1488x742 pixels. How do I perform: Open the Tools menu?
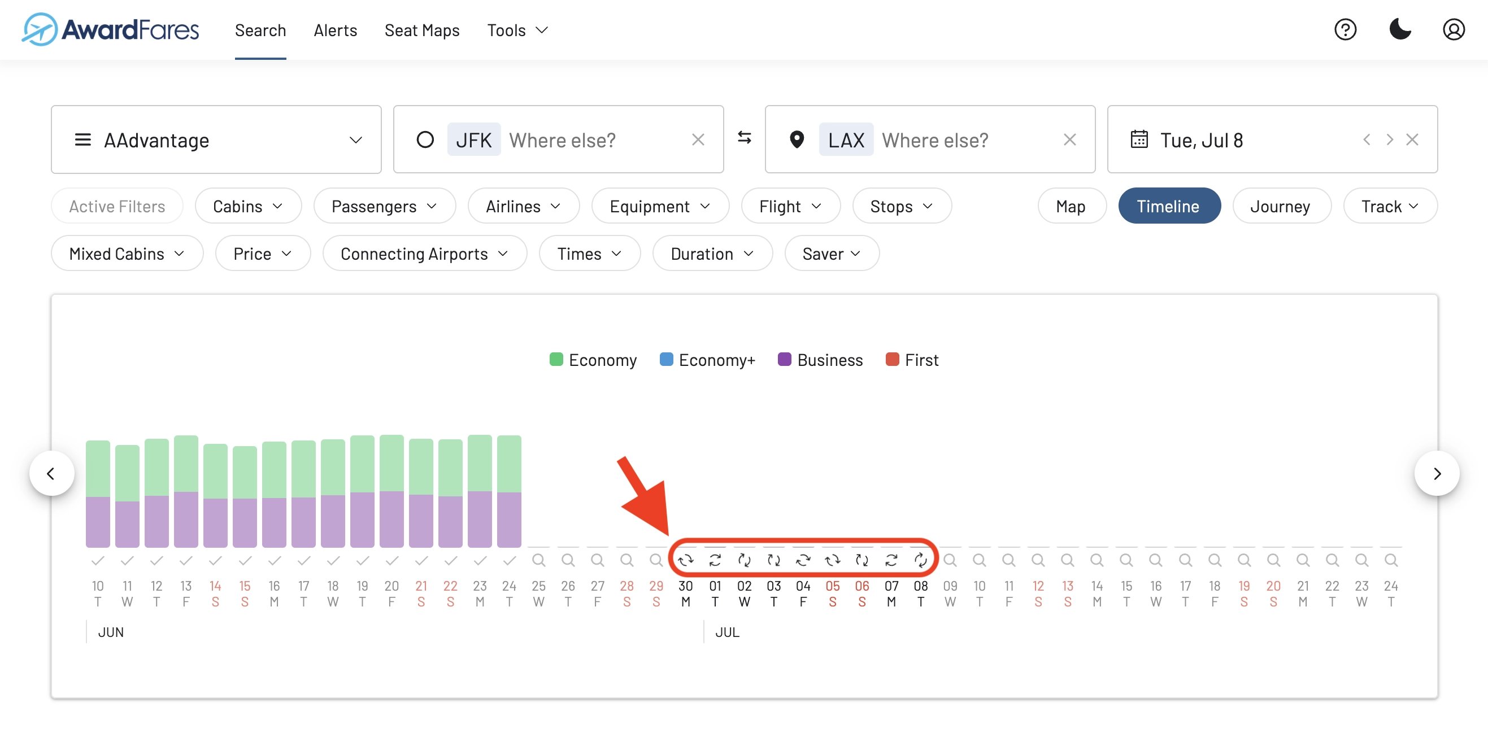[x=517, y=30]
